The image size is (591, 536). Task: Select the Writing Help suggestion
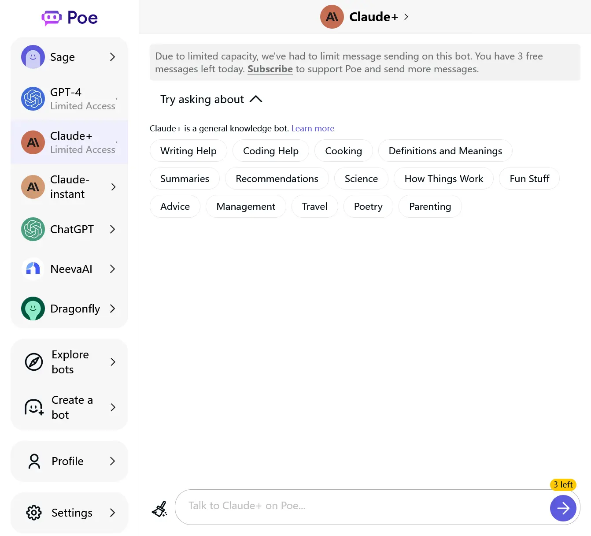click(188, 151)
